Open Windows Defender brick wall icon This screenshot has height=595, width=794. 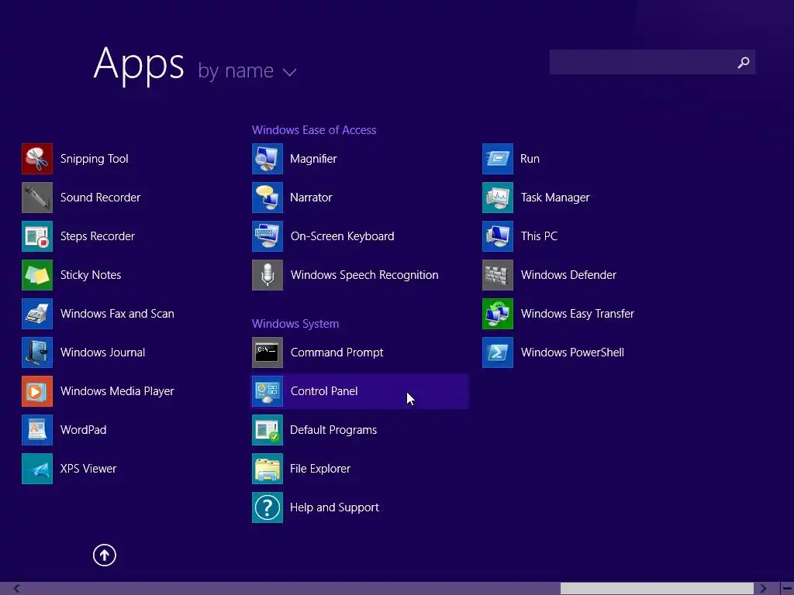[498, 275]
